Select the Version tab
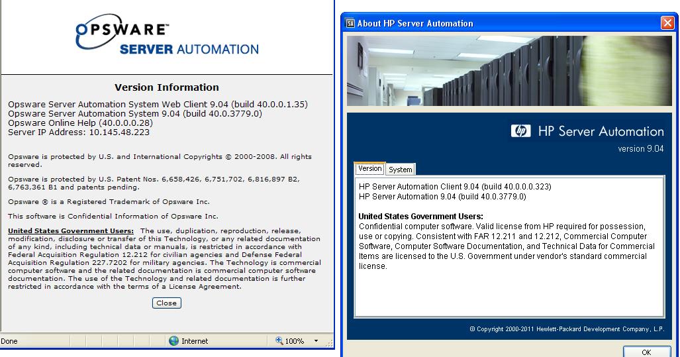 370,168
